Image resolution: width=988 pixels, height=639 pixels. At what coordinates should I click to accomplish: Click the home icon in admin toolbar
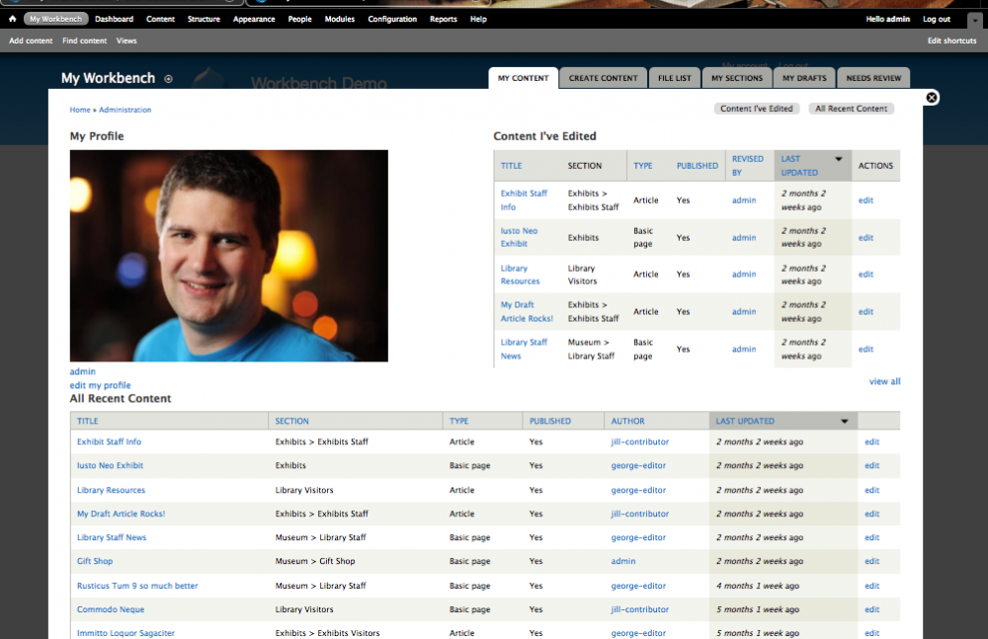(12, 19)
